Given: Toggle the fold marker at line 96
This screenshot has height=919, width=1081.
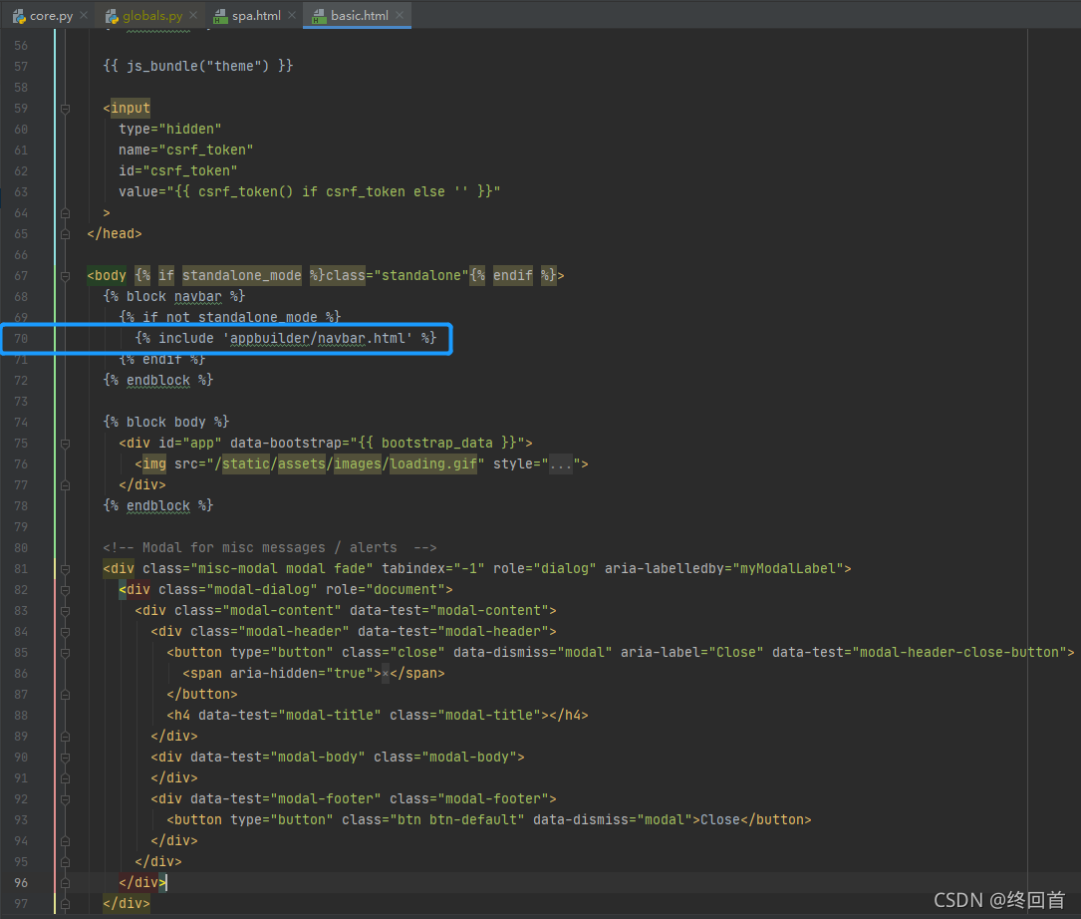Looking at the screenshot, I should coord(65,882).
